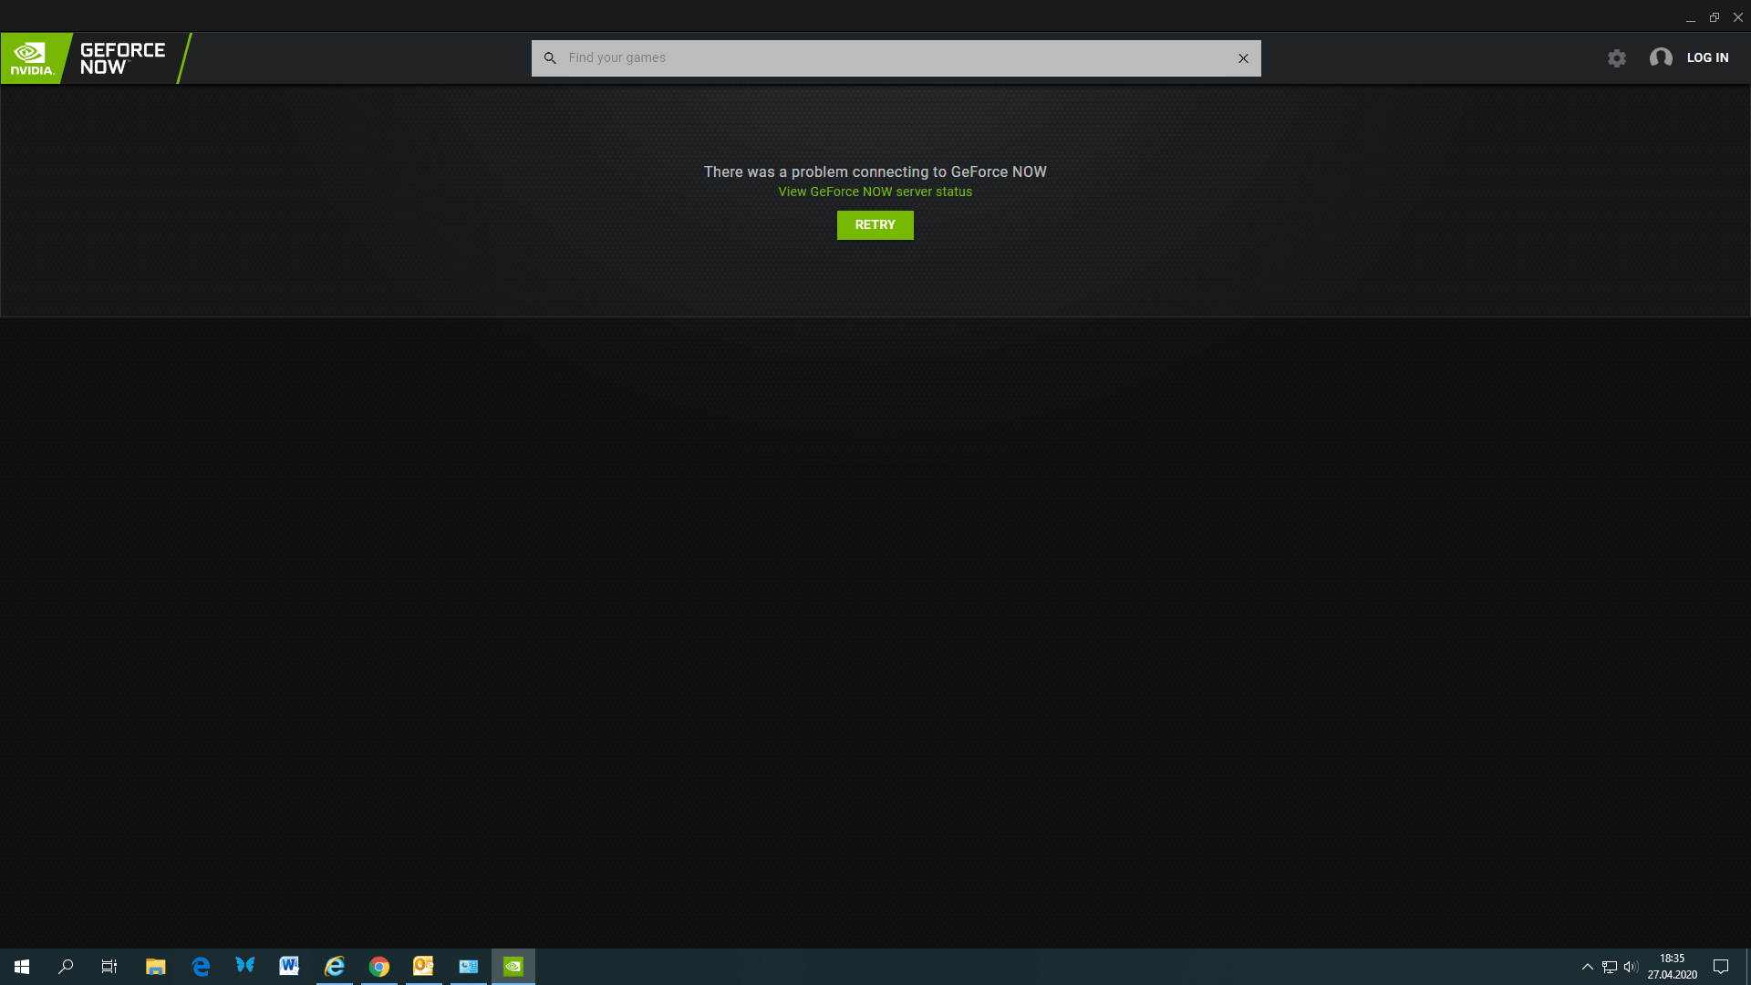
Task: Click LOG IN text
Action: tap(1707, 57)
